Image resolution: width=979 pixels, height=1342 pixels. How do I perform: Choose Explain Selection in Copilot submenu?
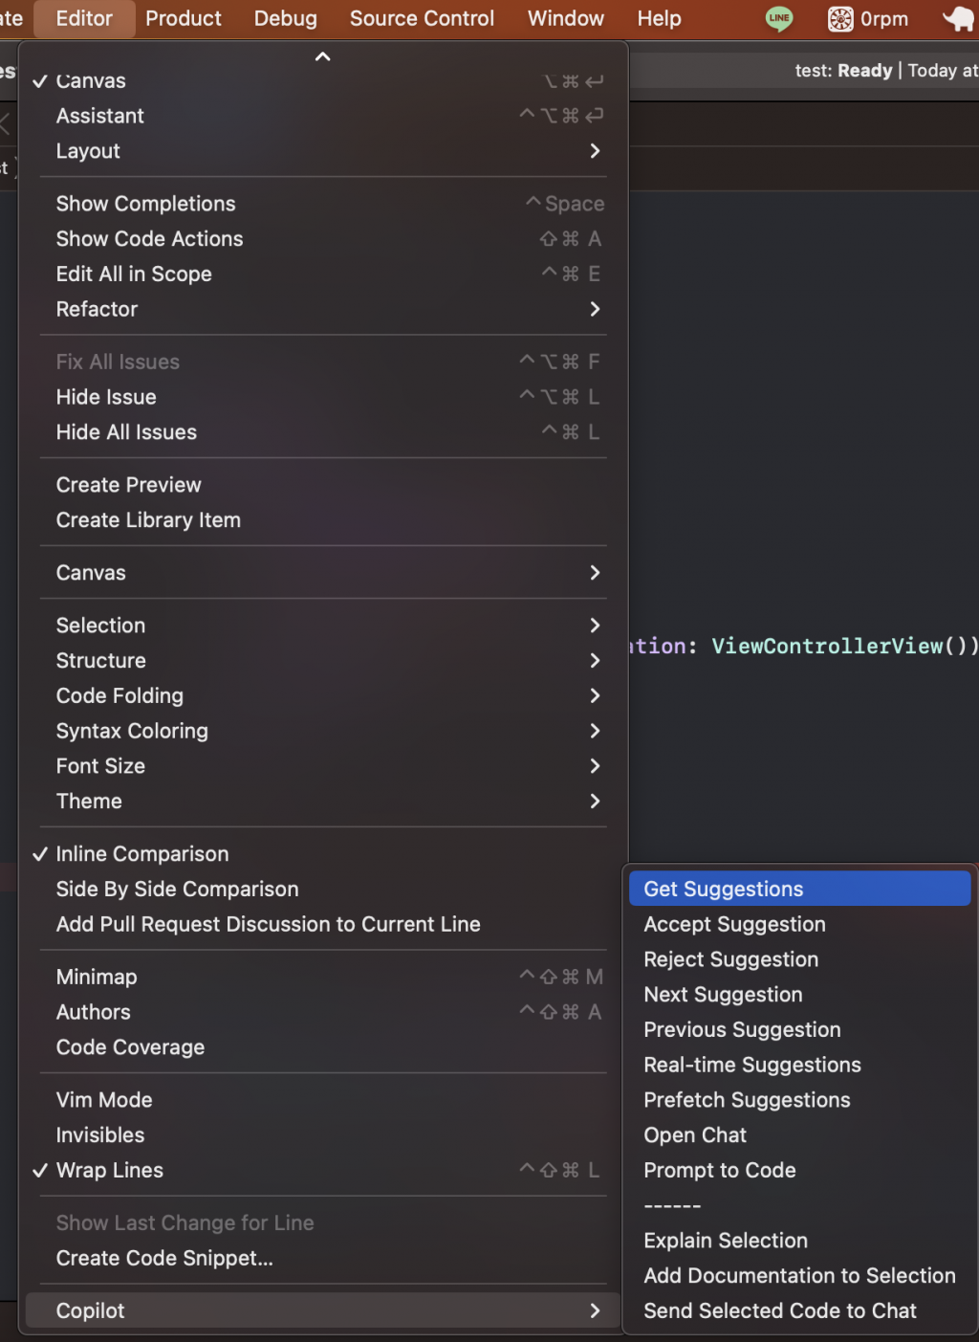point(726,1241)
